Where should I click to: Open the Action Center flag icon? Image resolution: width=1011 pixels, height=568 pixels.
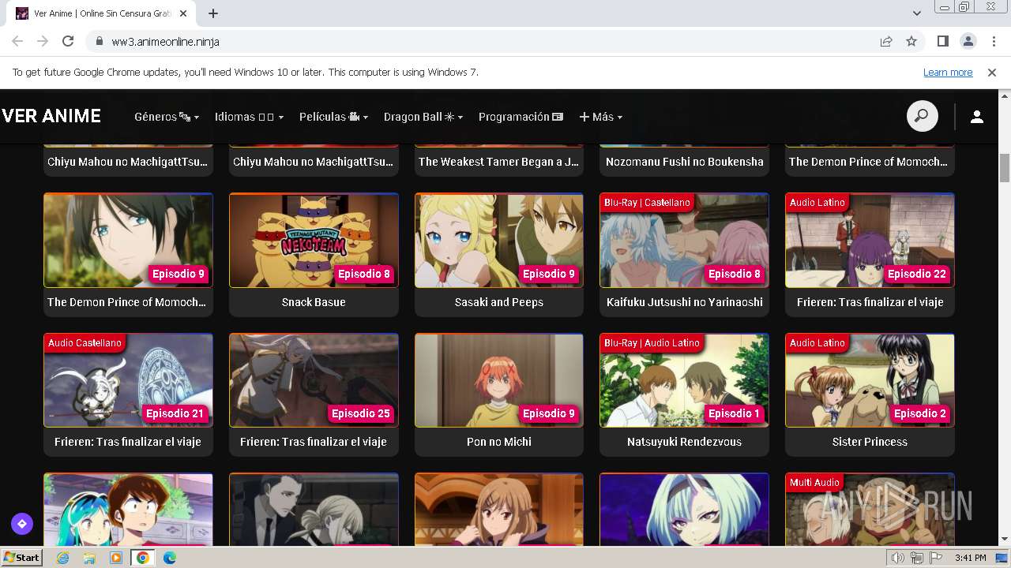[936, 558]
